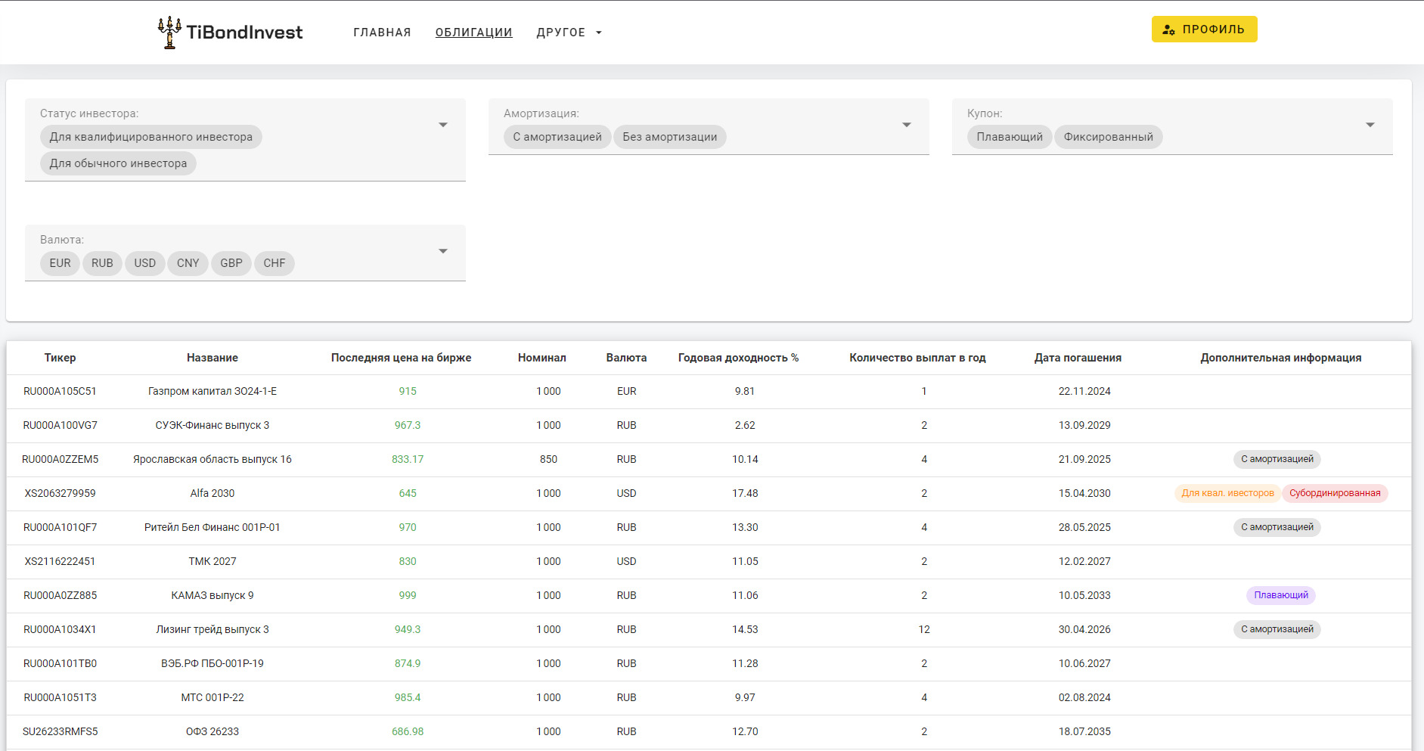Sort by Дата погашения column header
Viewport: 1424px width, 751px height.
[x=1078, y=358]
